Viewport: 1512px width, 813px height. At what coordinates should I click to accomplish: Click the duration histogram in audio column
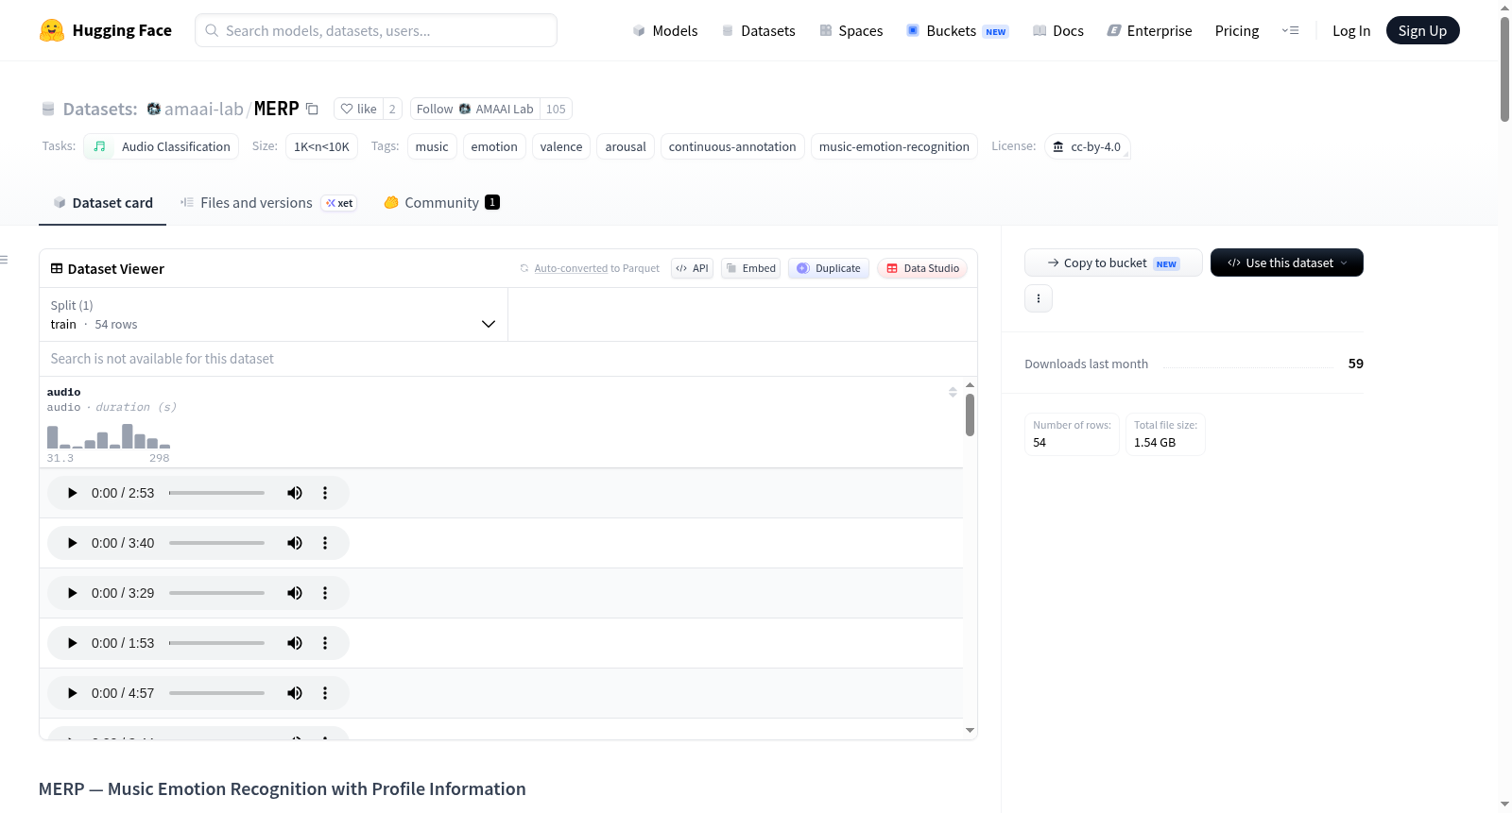pos(109,435)
